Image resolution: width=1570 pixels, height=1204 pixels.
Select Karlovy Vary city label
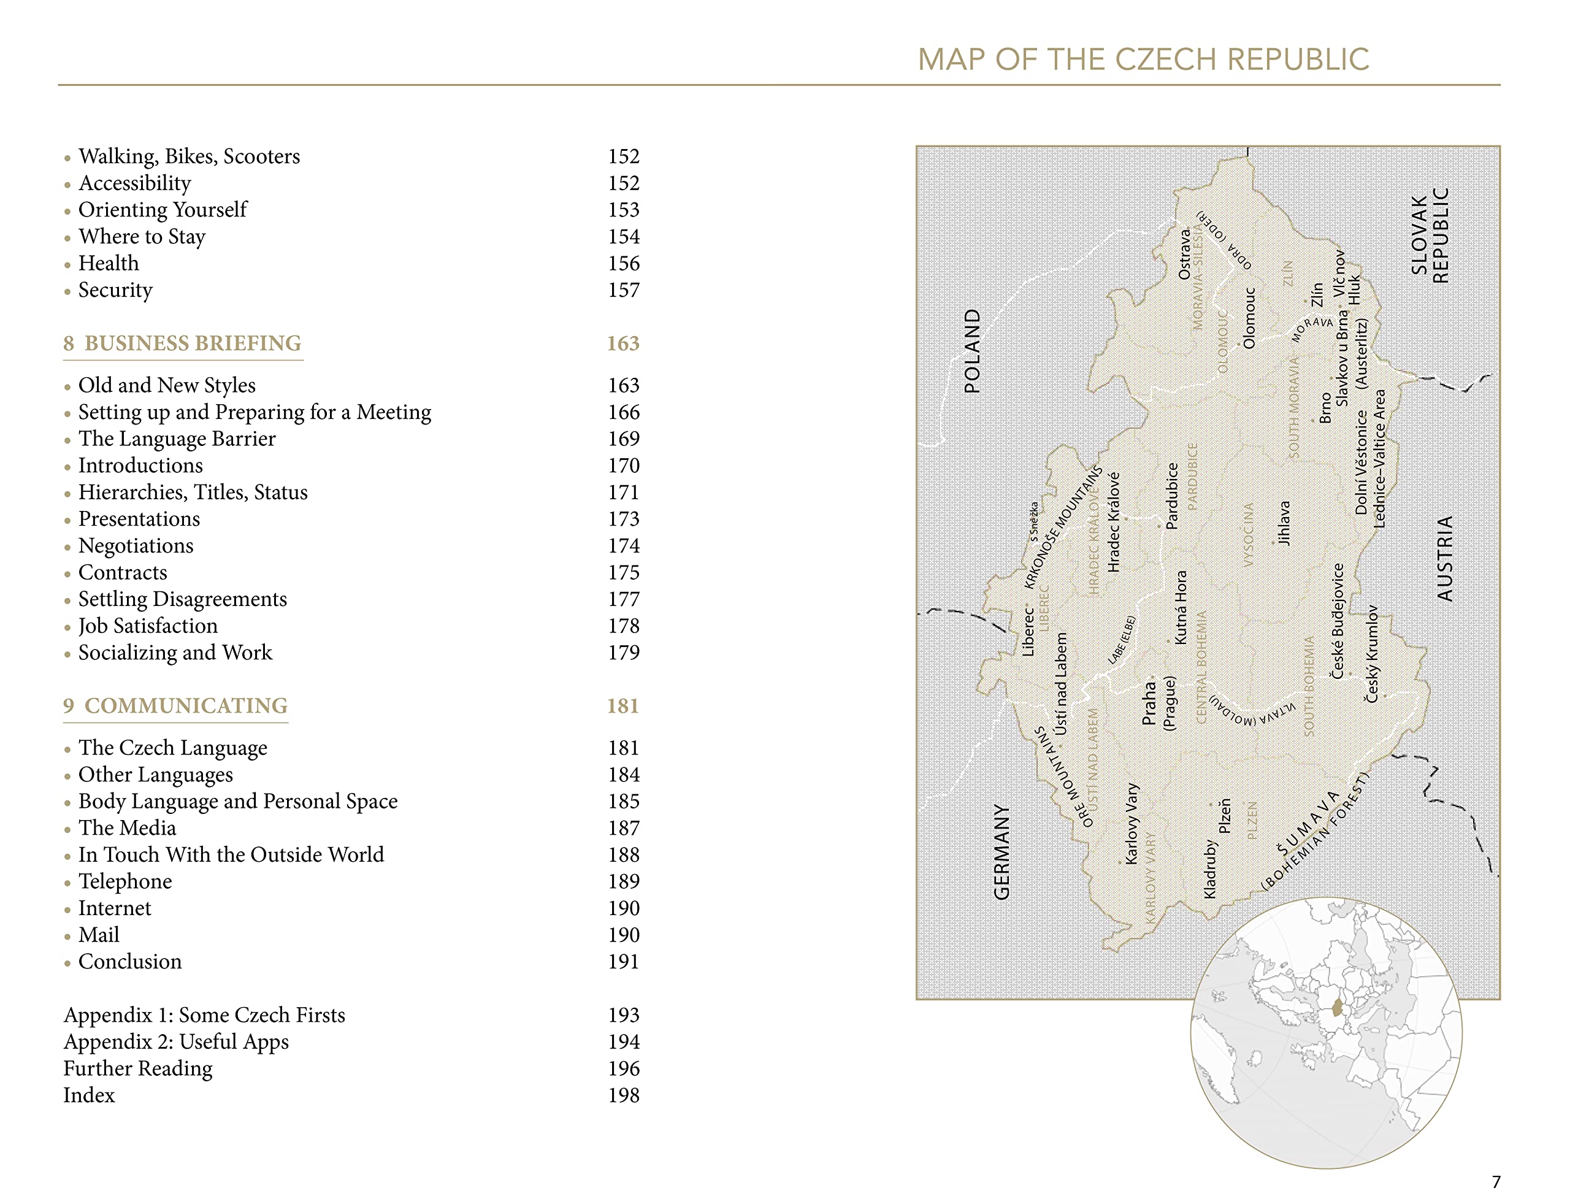coord(1132,824)
